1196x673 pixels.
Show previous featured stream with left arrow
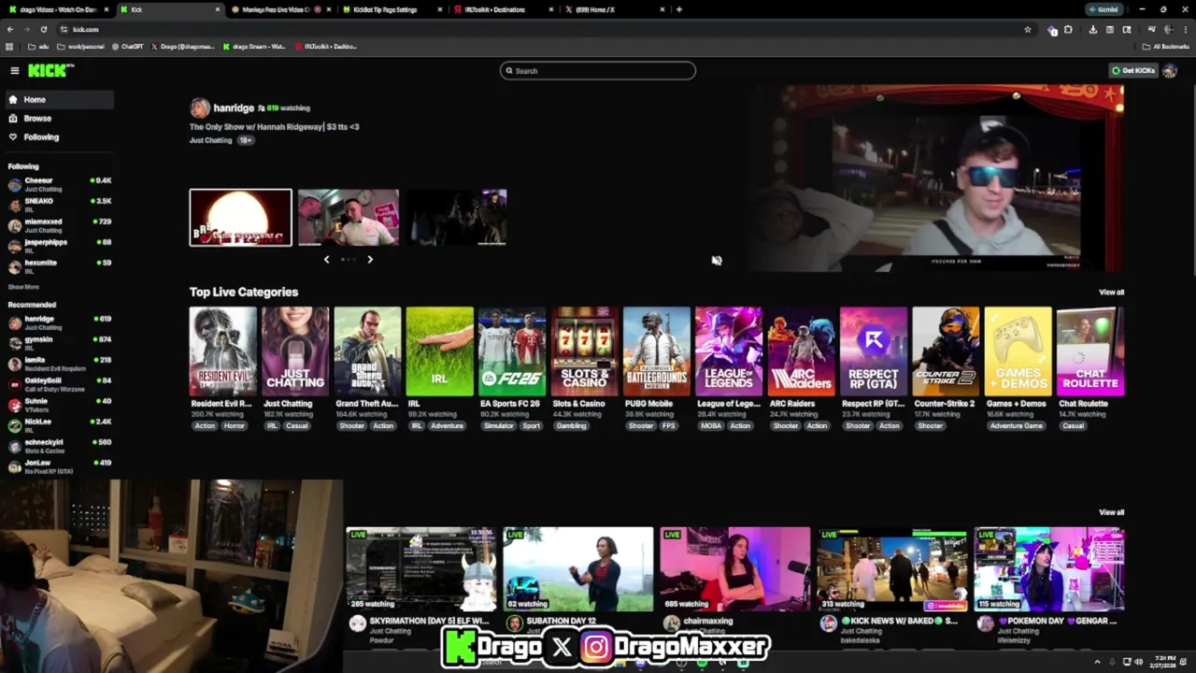coord(326,259)
